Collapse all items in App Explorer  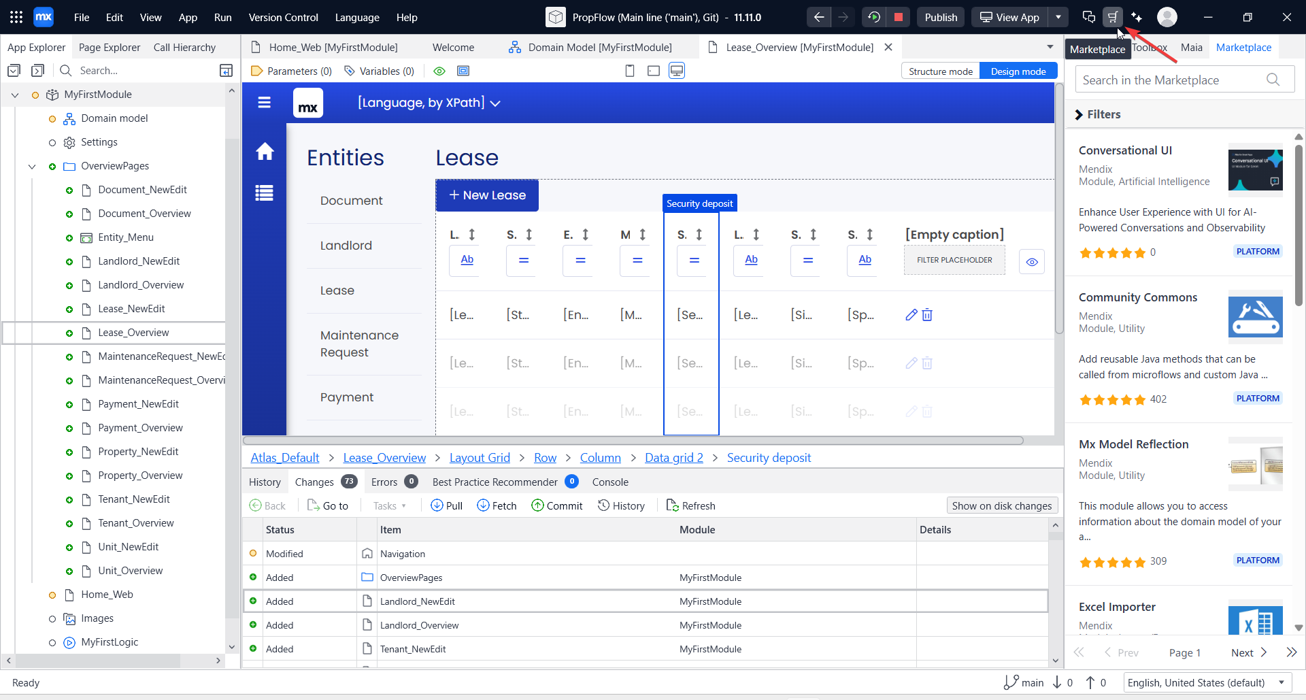point(14,70)
